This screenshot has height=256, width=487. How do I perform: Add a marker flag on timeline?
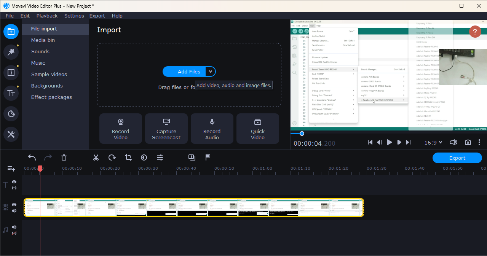(208, 157)
